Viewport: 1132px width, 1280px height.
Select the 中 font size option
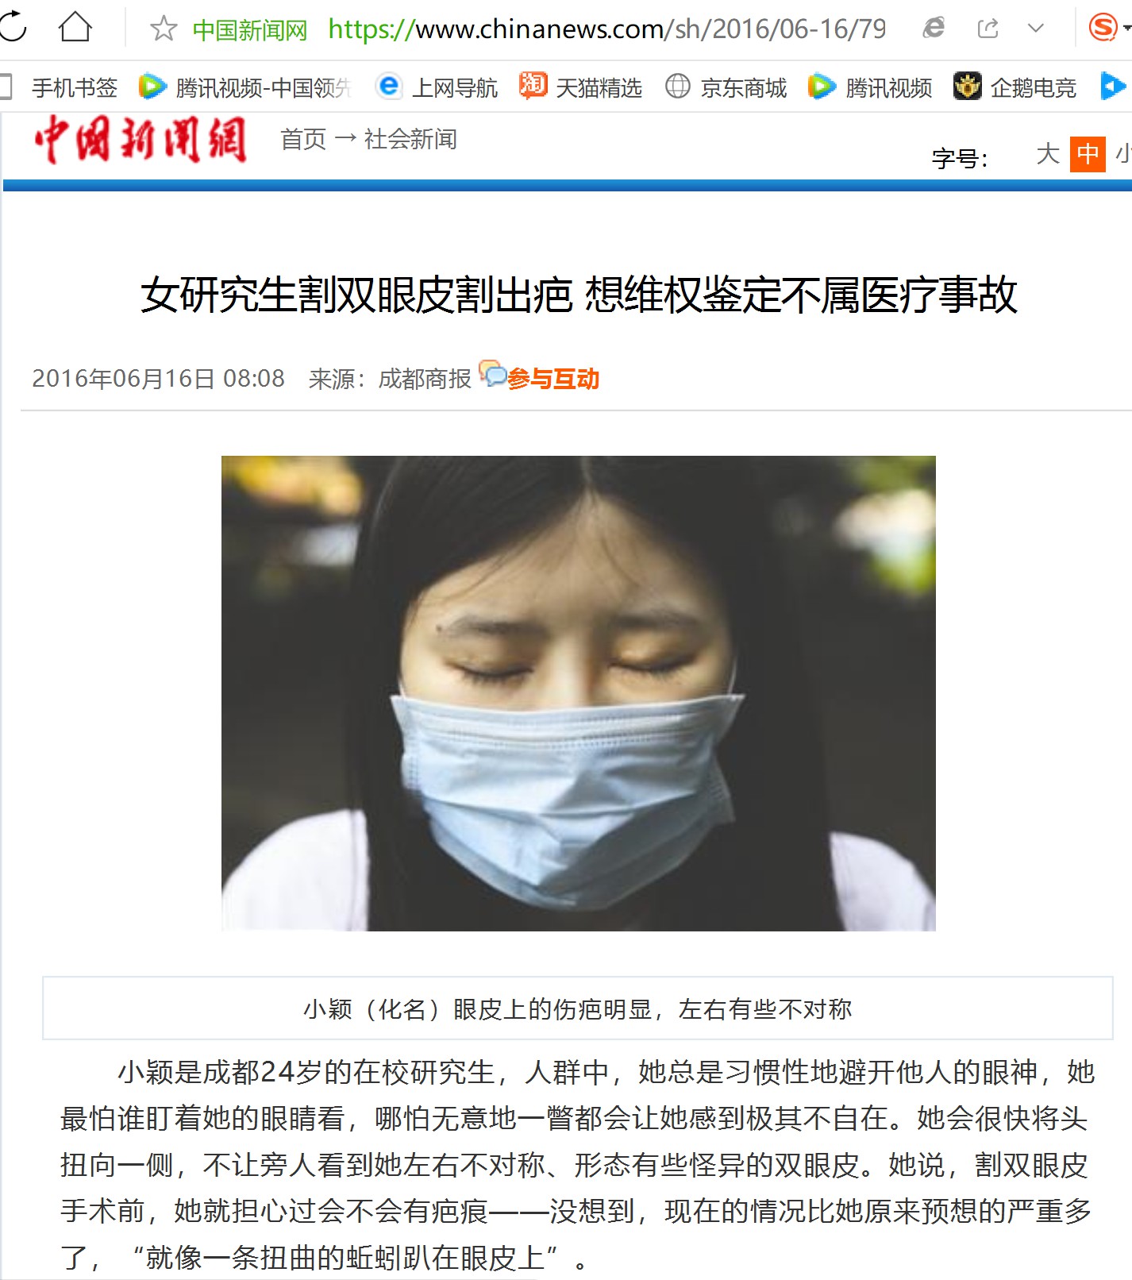pos(1088,154)
